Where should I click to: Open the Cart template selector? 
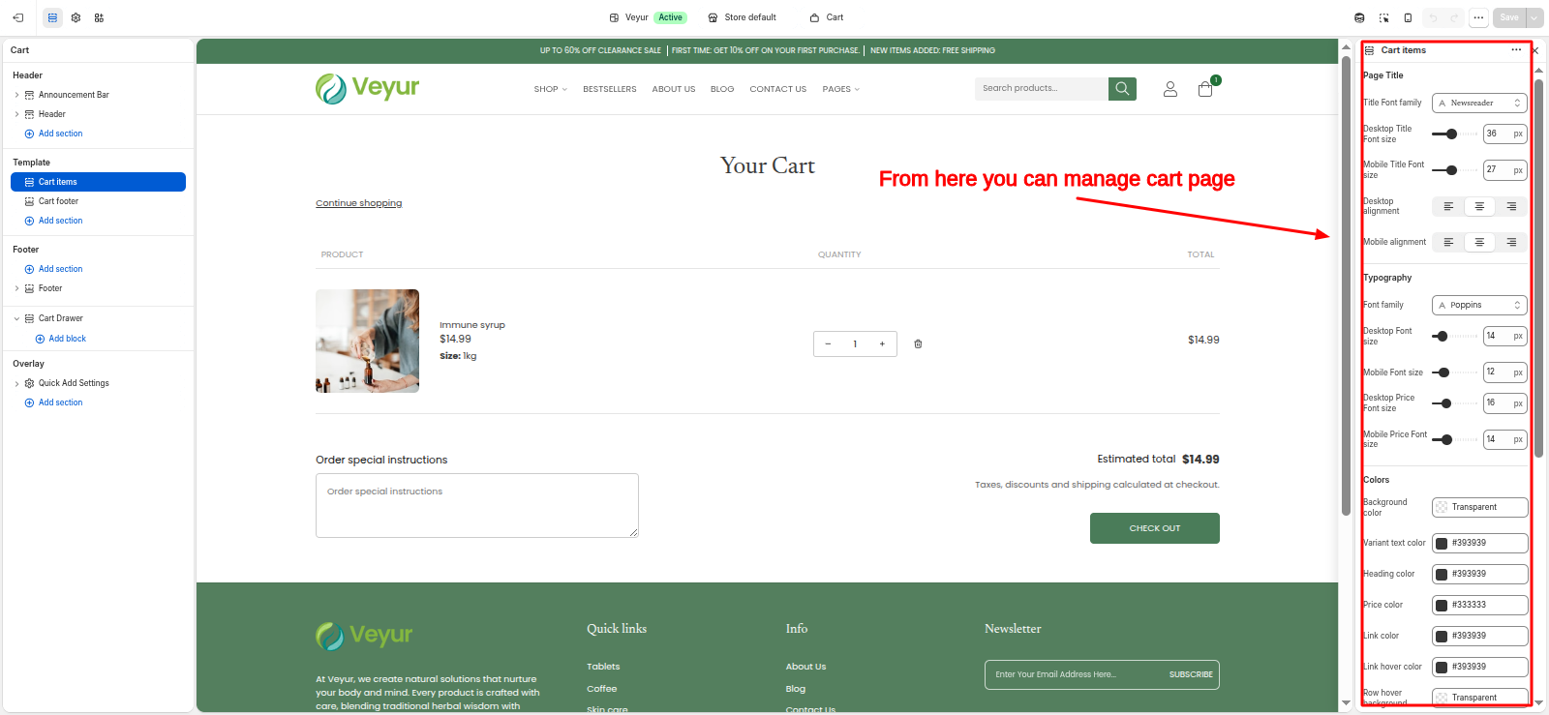click(x=827, y=17)
